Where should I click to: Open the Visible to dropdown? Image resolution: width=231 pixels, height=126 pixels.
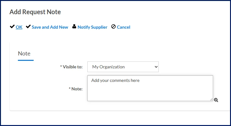[x=123, y=67]
